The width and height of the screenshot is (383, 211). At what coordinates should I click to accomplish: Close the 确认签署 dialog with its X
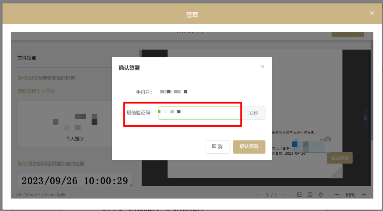262,66
